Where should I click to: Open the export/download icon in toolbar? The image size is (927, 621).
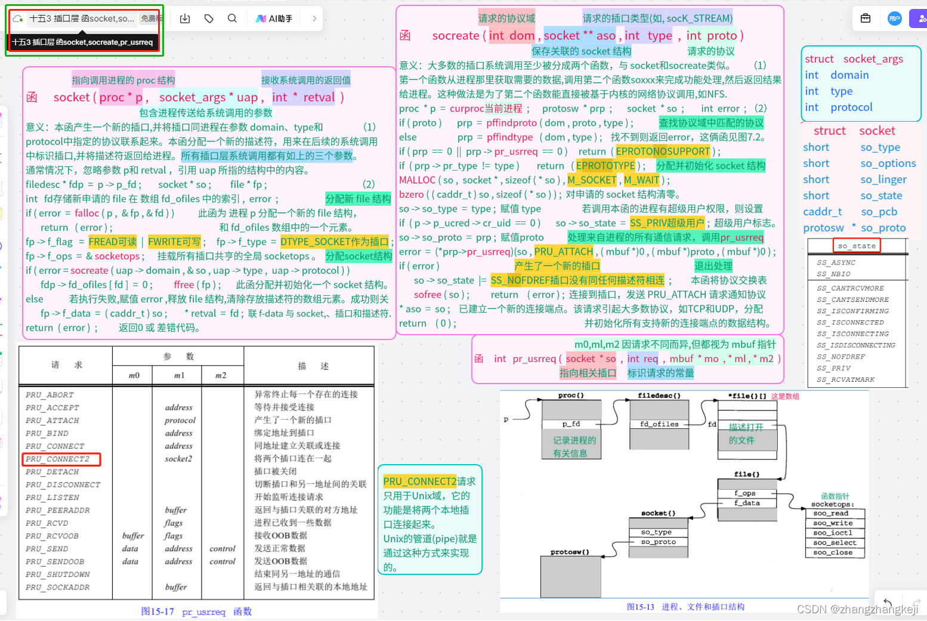185,18
